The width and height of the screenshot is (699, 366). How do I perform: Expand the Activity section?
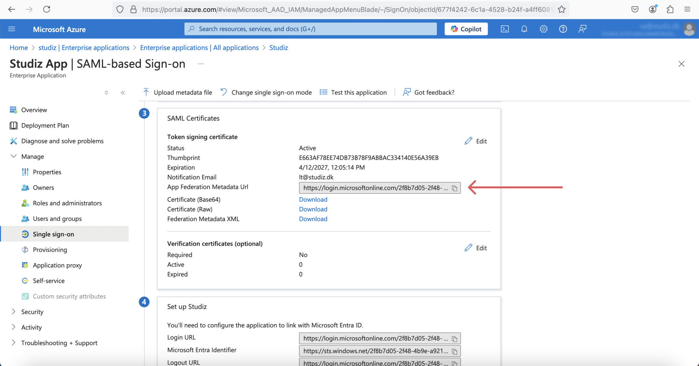[x=14, y=327]
